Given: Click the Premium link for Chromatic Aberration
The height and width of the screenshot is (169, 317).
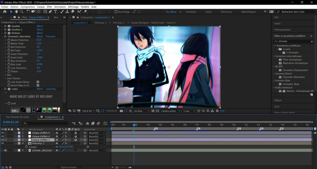Looking at the screenshot, I should tap(50, 36).
